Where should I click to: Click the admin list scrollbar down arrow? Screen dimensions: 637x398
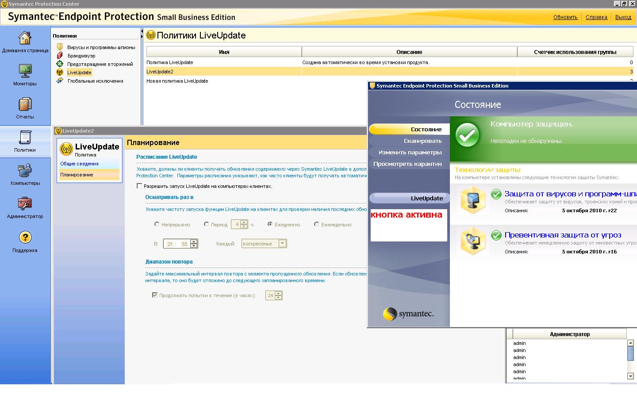pos(631,376)
